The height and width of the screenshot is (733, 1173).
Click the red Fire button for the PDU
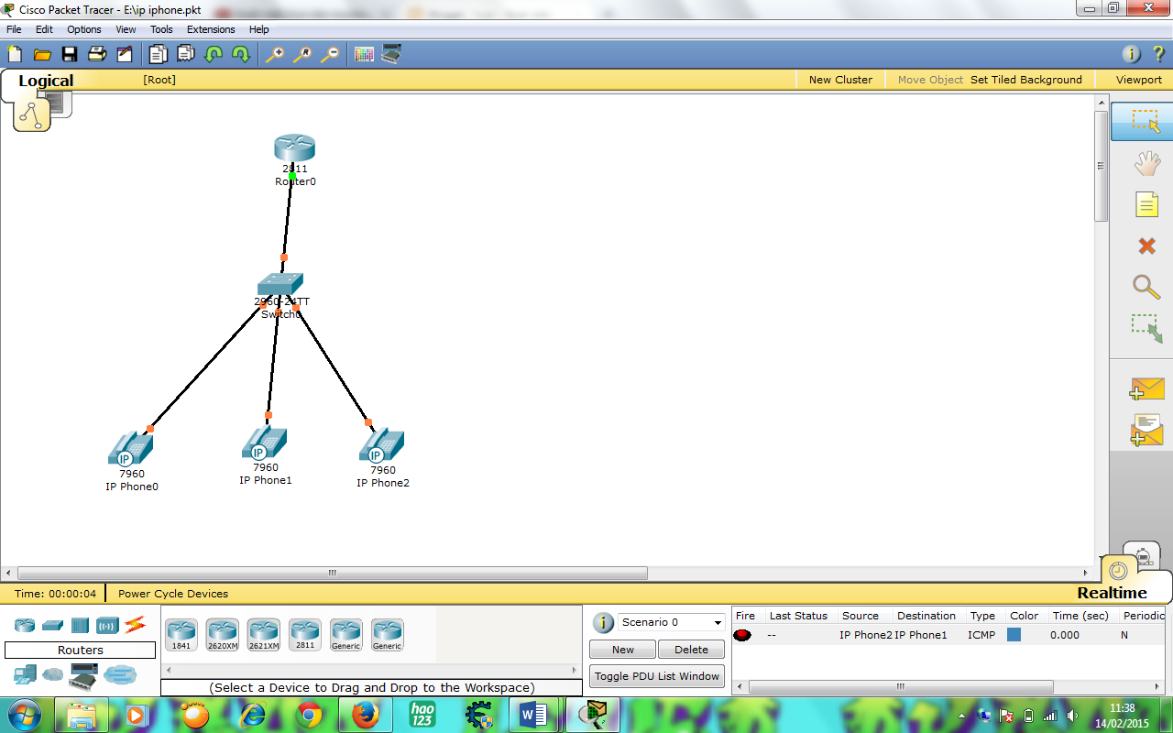click(x=742, y=635)
